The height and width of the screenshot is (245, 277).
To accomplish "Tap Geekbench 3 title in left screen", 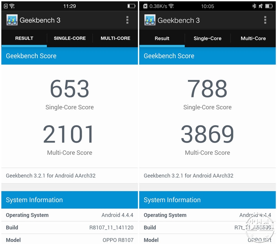I will [40, 20].
